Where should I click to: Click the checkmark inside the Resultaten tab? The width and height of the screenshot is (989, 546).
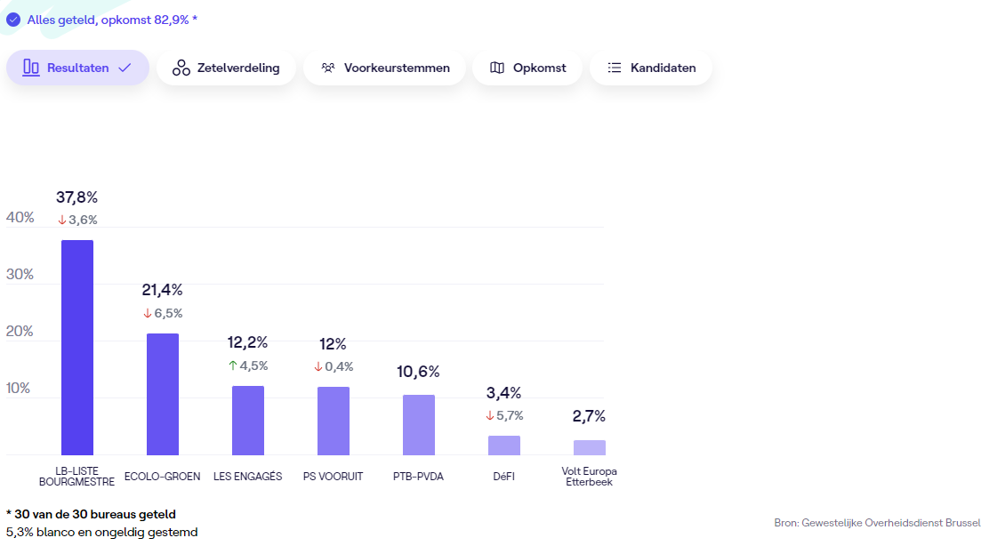[125, 68]
